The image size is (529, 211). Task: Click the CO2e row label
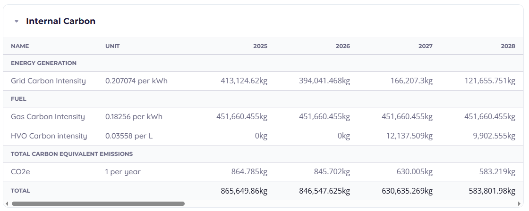tap(20, 171)
